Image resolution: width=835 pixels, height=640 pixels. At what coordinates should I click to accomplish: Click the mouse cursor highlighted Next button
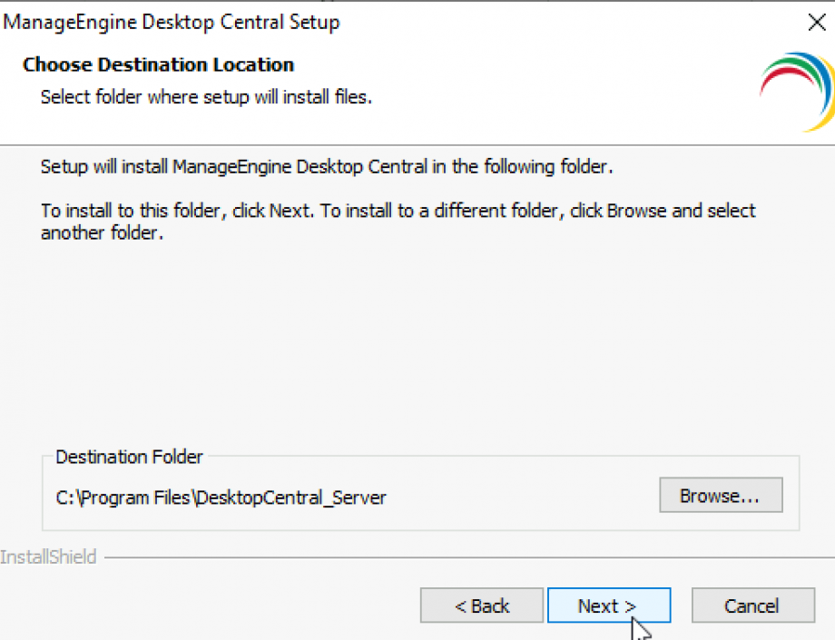[609, 606]
